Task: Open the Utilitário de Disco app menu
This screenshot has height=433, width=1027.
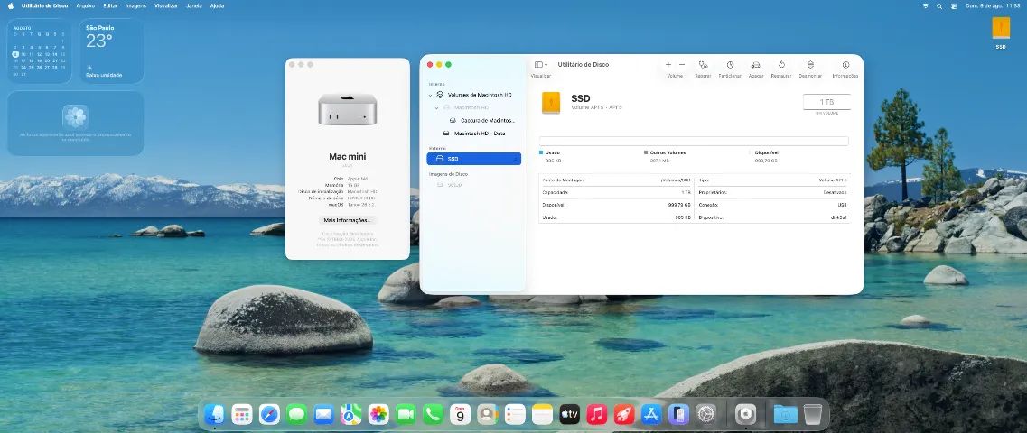Action: 45,5
